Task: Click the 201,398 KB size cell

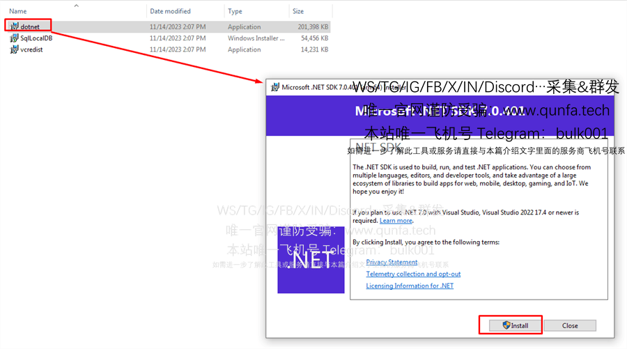Action: pyautogui.click(x=313, y=26)
